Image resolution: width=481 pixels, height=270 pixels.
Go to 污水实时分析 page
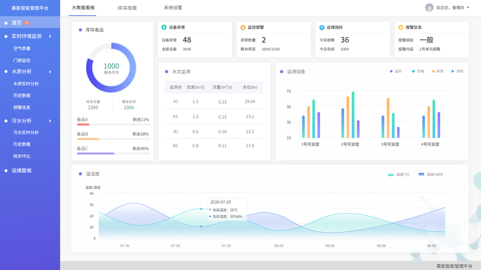[x=26, y=133]
